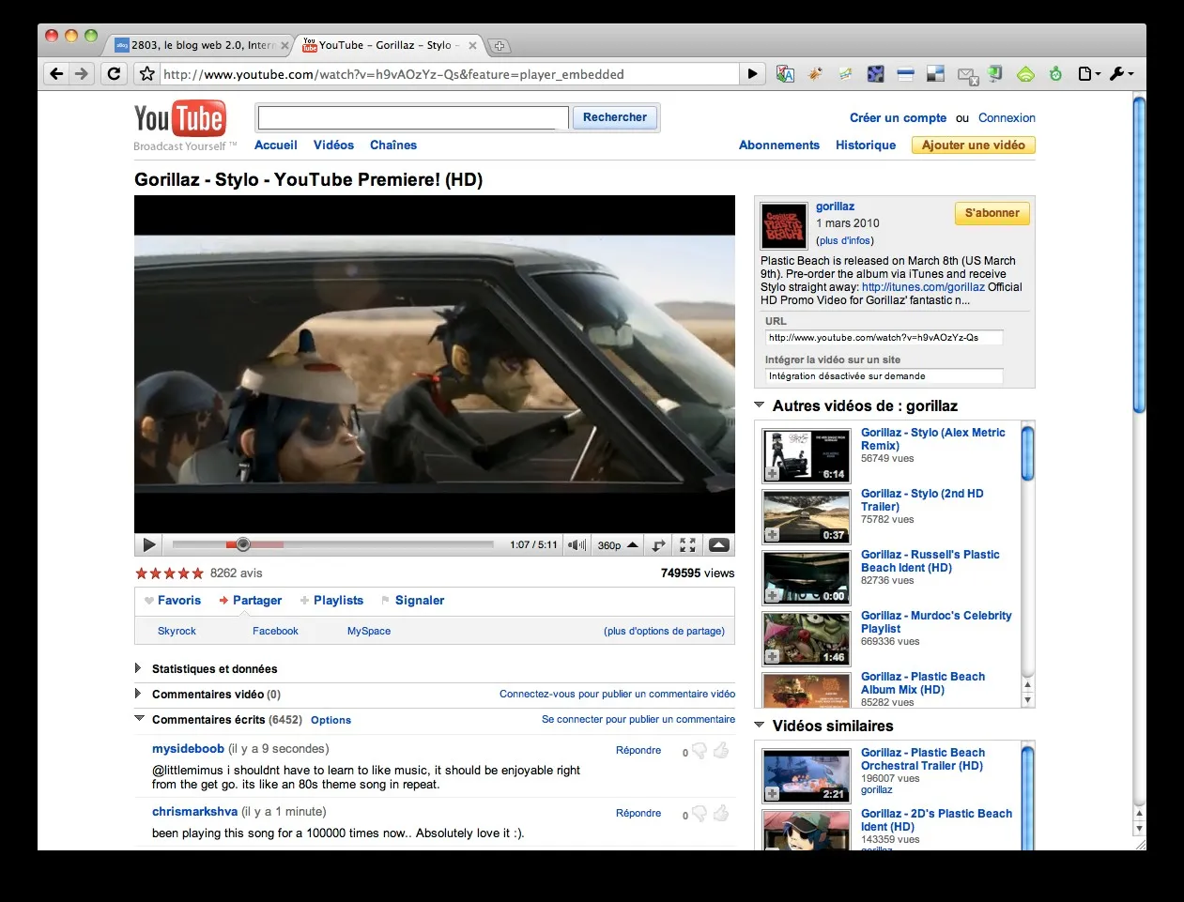The width and height of the screenshot is (1184, 902).
Task: Open the Chaînes navigation item
Action: pos(393,145)
